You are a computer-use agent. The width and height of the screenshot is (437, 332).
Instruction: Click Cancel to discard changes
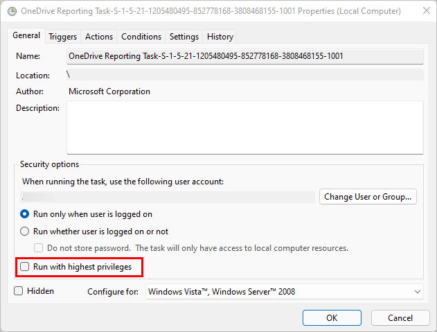[400, 317]
